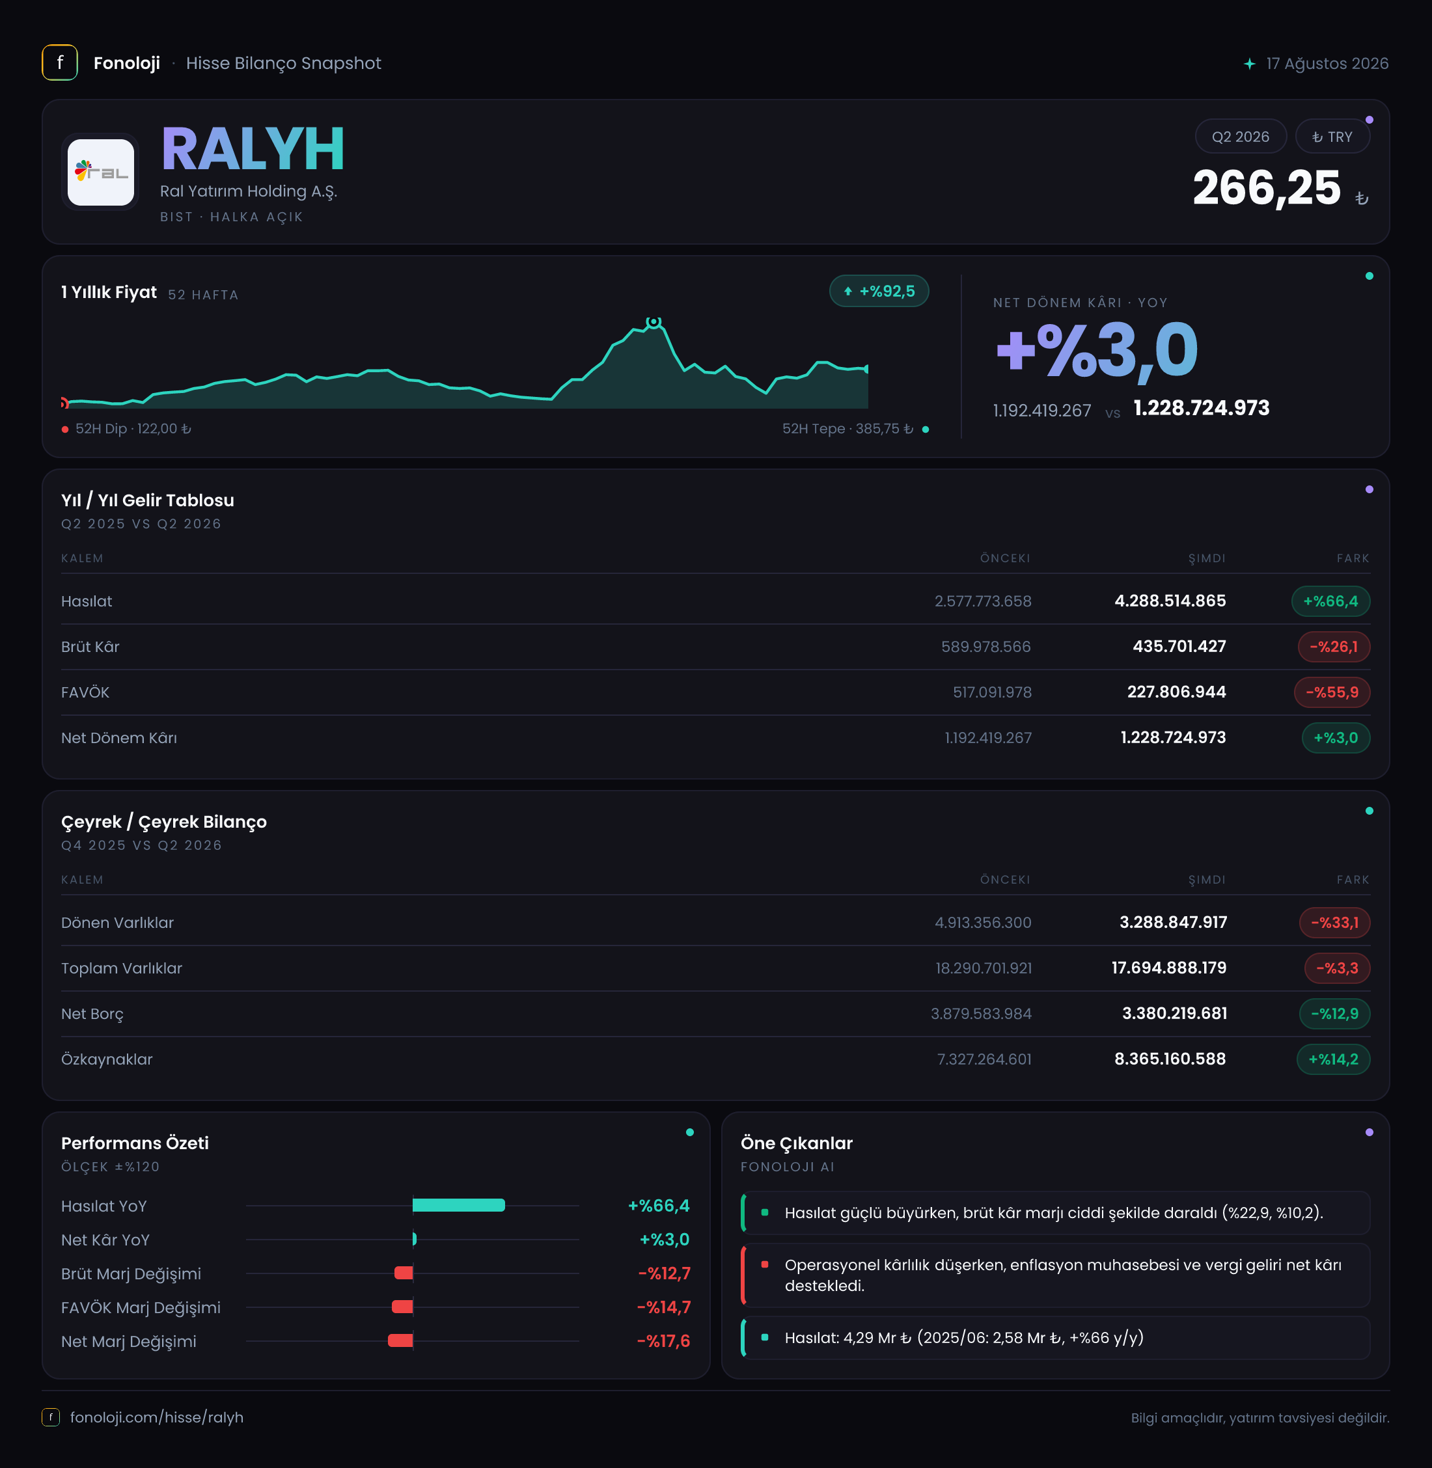Click the highlight about brüt kâr marjı daralması
Screen dimensions: 1432x1468
1055,1212
